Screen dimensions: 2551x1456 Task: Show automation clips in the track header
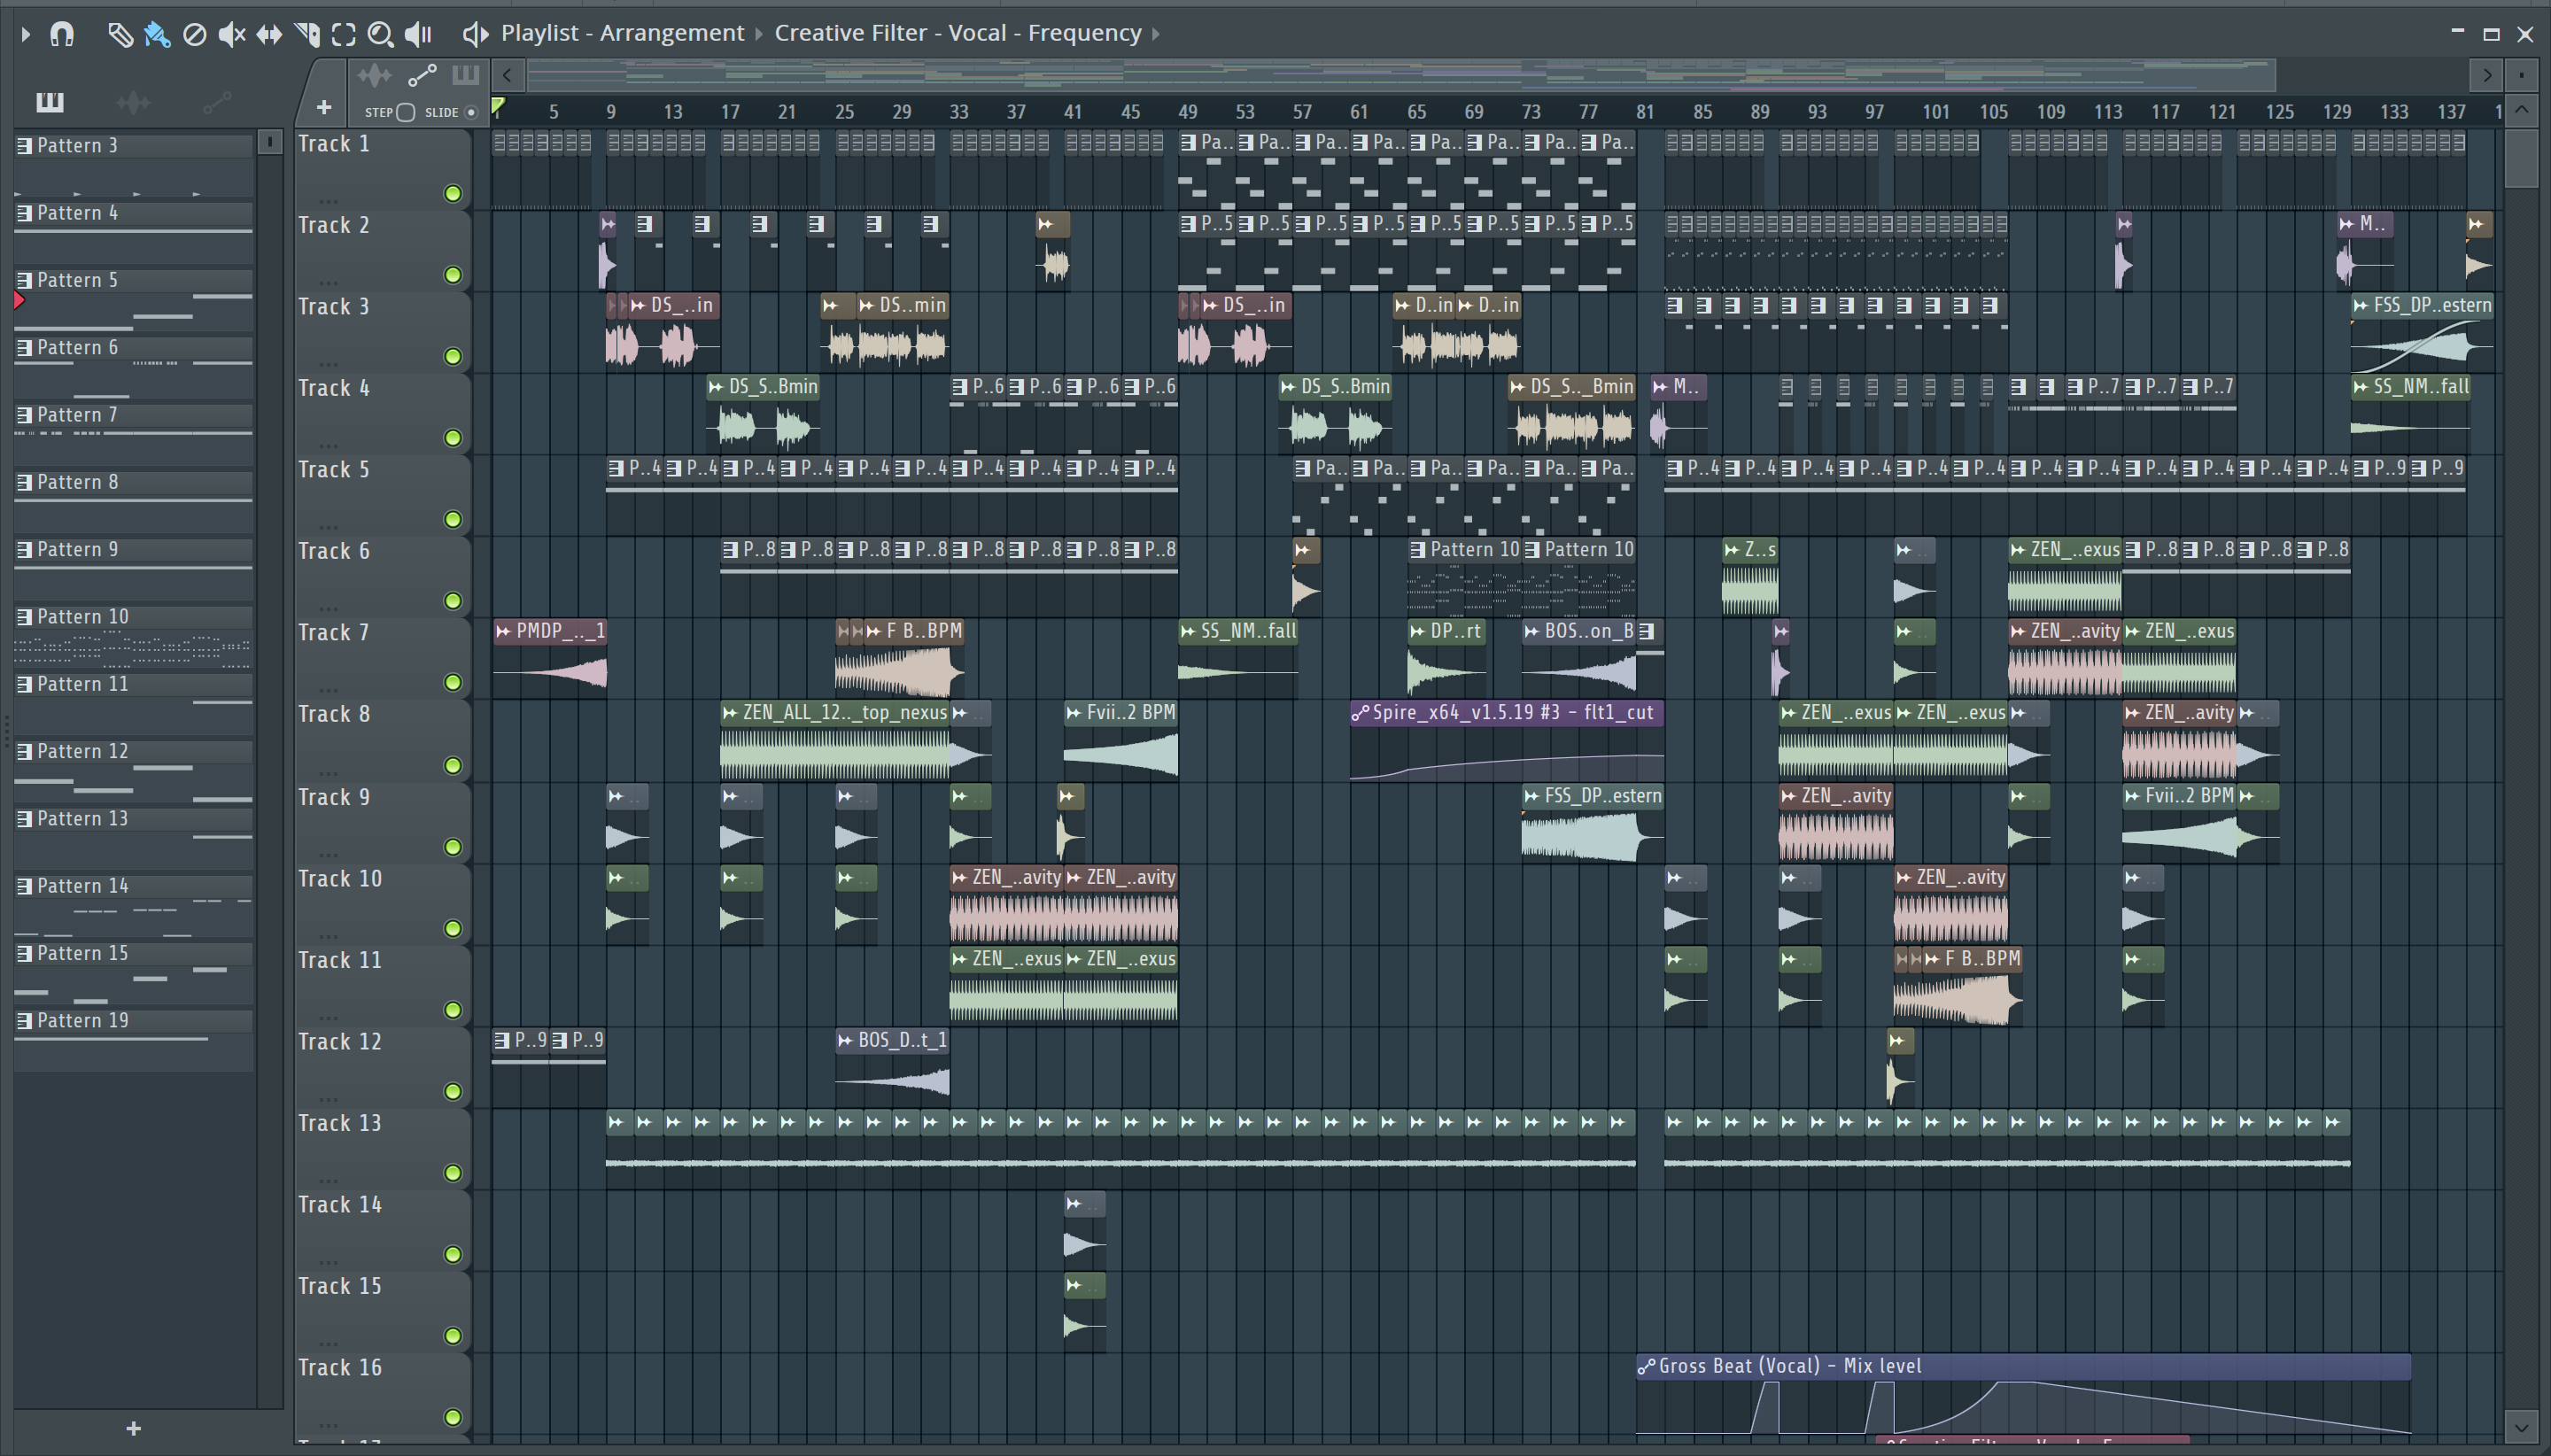coord(422,75)
